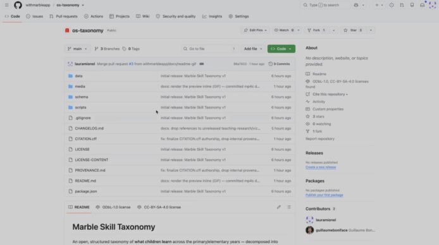Open the .gitignore file
Viewport: 439px width, 245px height.
tap(83, 118)
